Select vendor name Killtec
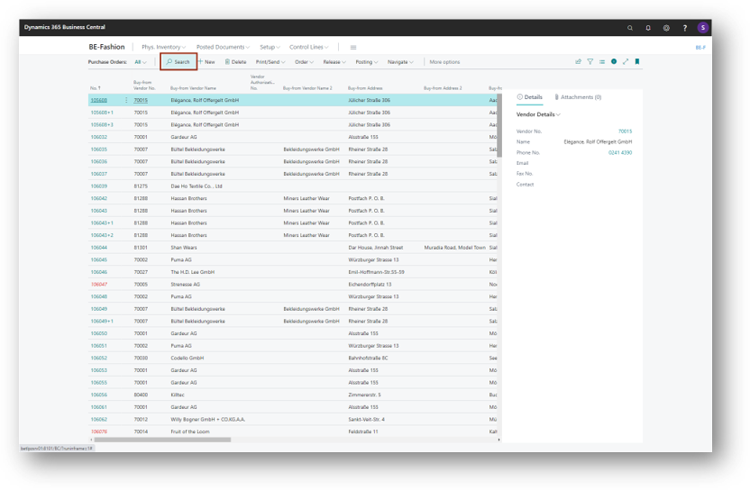The height and width of the screenshot is (490, 750). pos(178,395)
